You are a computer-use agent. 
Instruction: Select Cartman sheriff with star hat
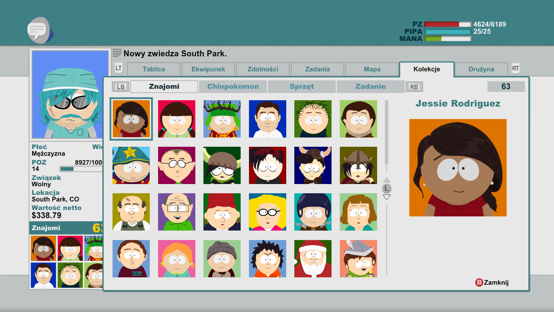point(131,165)
